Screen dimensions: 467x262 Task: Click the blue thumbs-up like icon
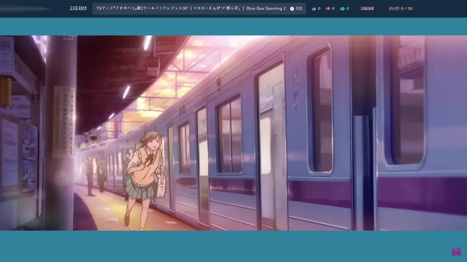(x=314, y=9)
